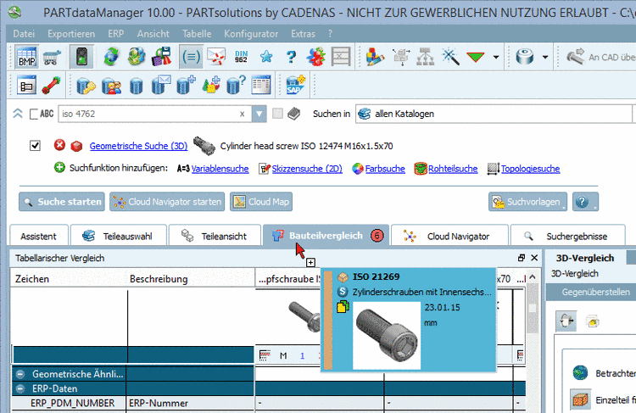Click the Topologiesuche link

(530, 169)
